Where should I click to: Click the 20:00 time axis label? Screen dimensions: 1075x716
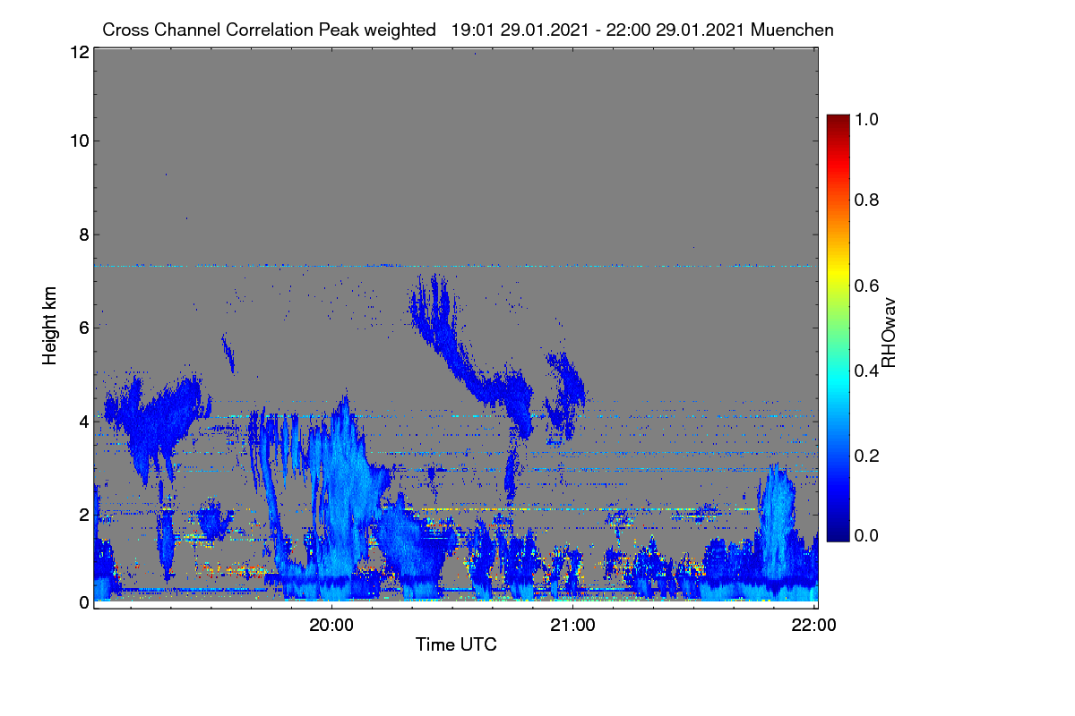tap(331, 626)
